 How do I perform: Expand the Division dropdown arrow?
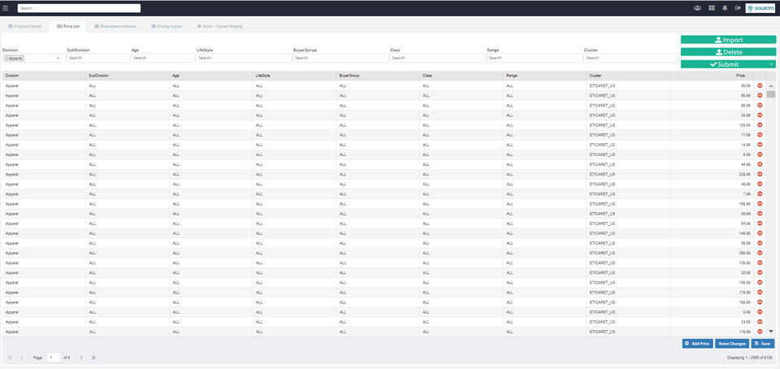click(58, 59)
